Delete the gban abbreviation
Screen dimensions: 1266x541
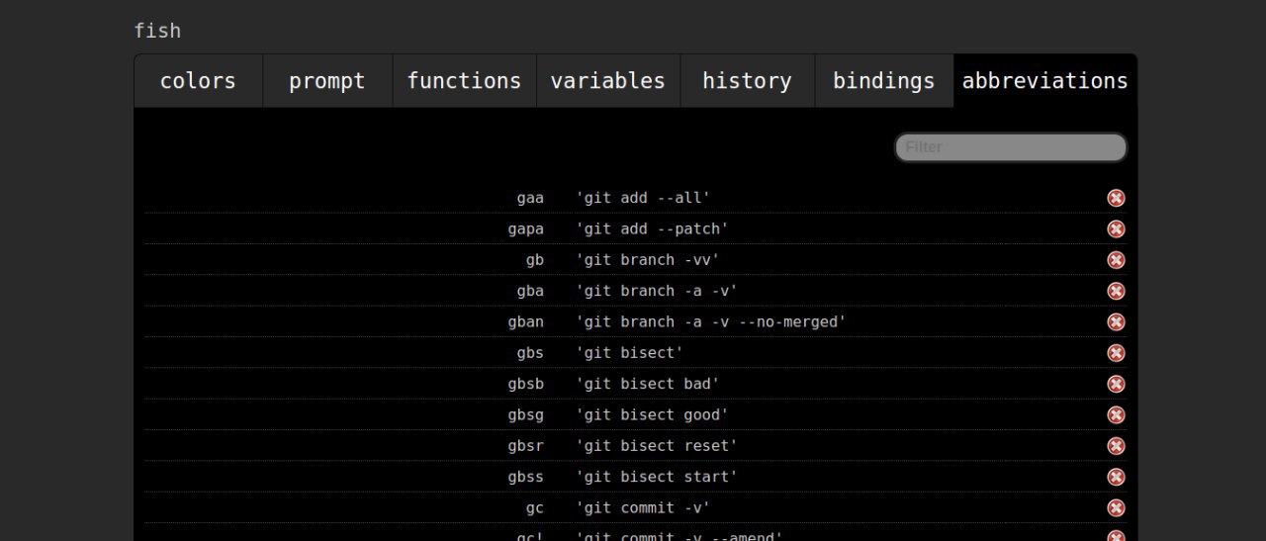coord(1116,322)
